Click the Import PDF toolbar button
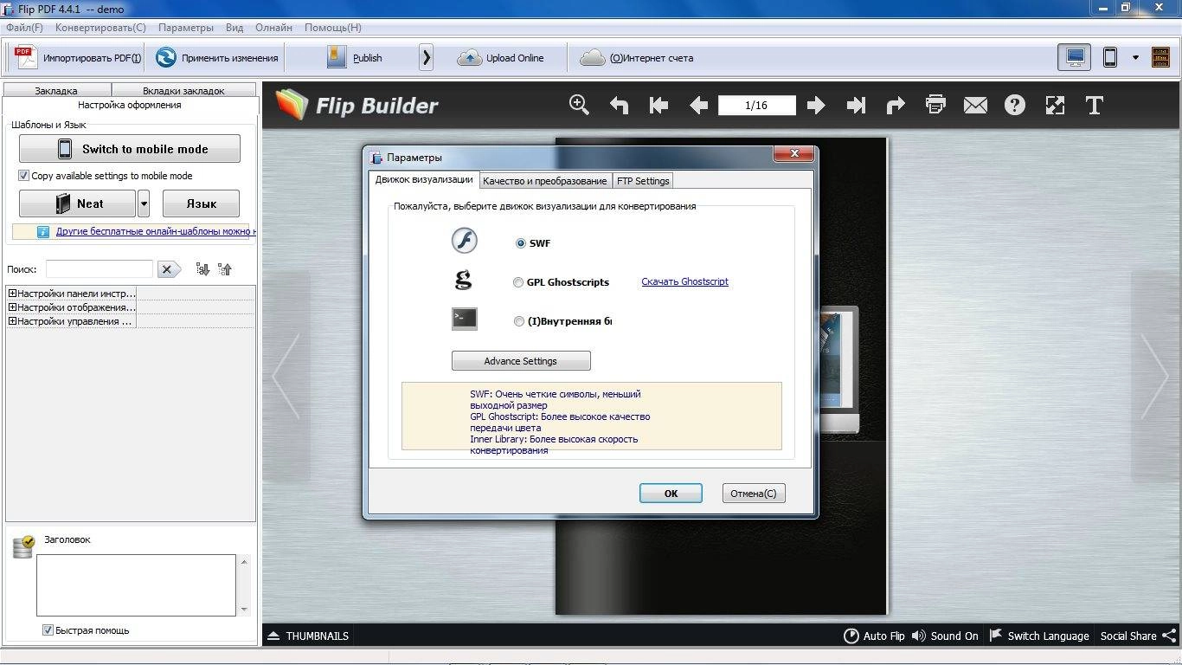The image size is (1182, 665). (78, 58)
